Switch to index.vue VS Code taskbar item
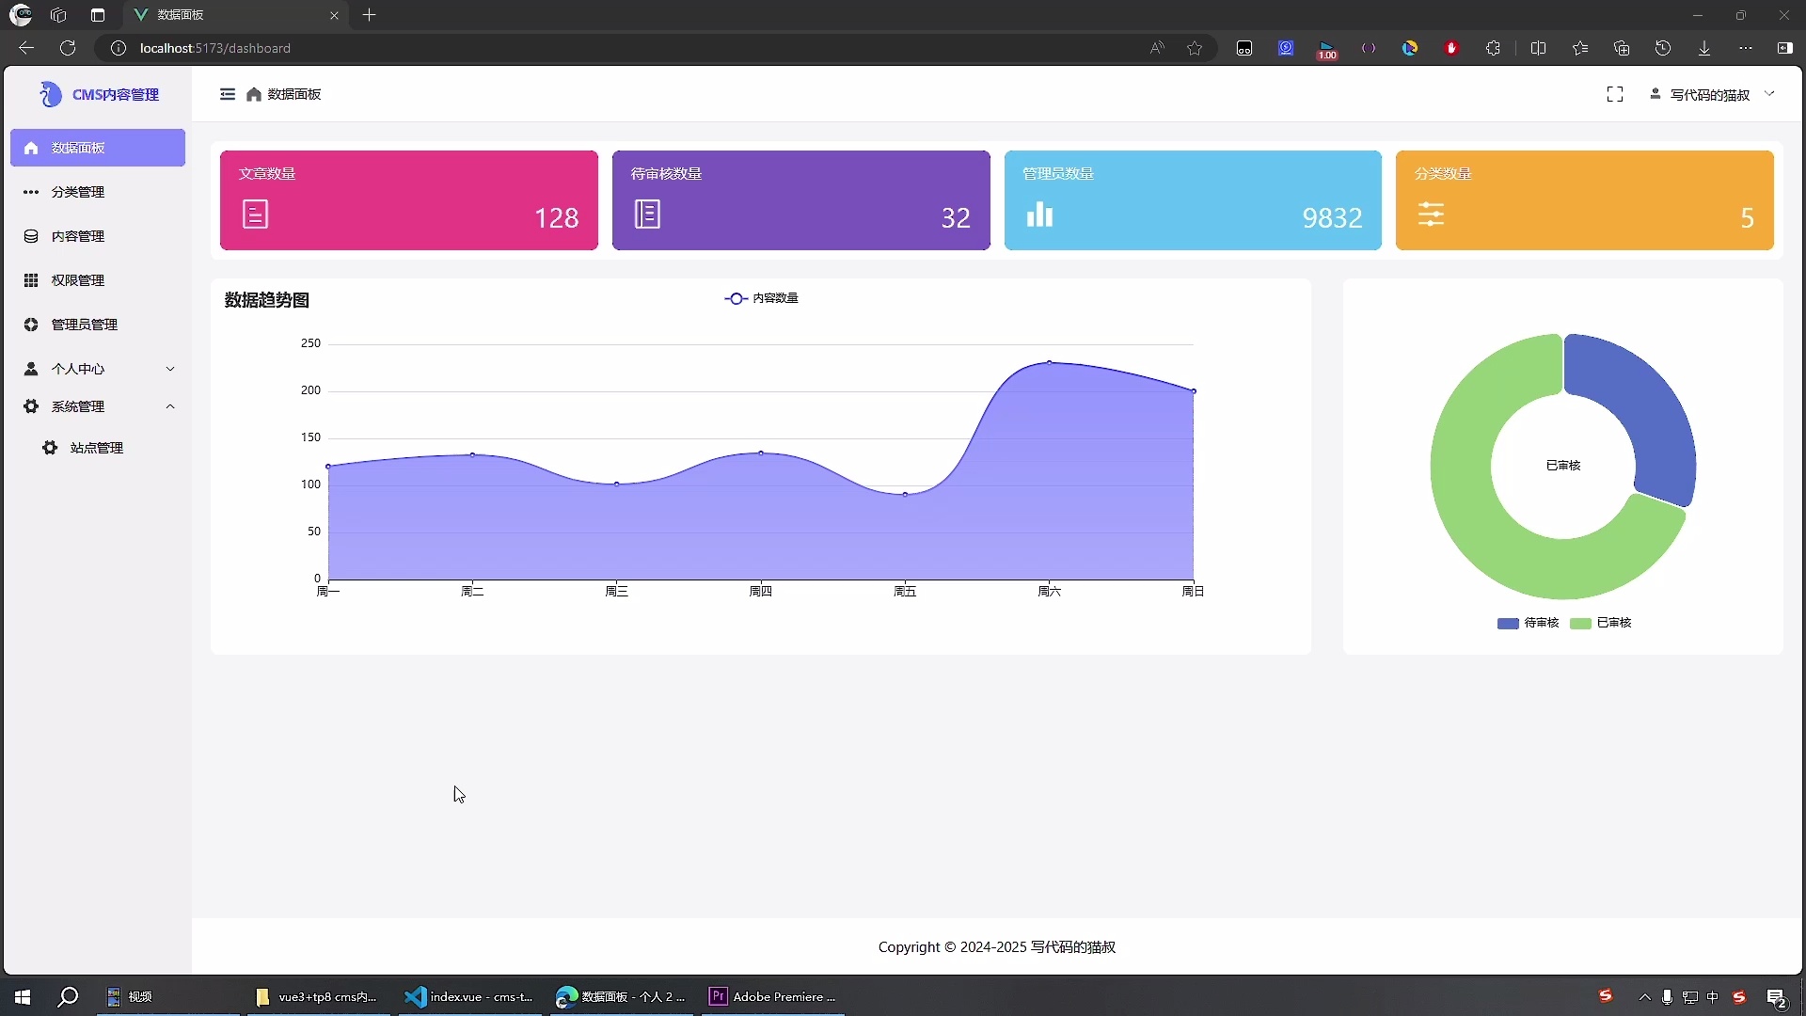1806x1016 pixels. coord(469,996)
